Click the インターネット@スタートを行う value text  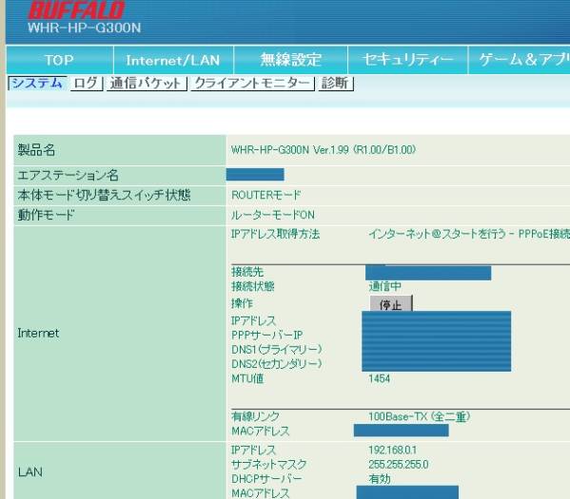pyautogui.click(x=437, y=234)
